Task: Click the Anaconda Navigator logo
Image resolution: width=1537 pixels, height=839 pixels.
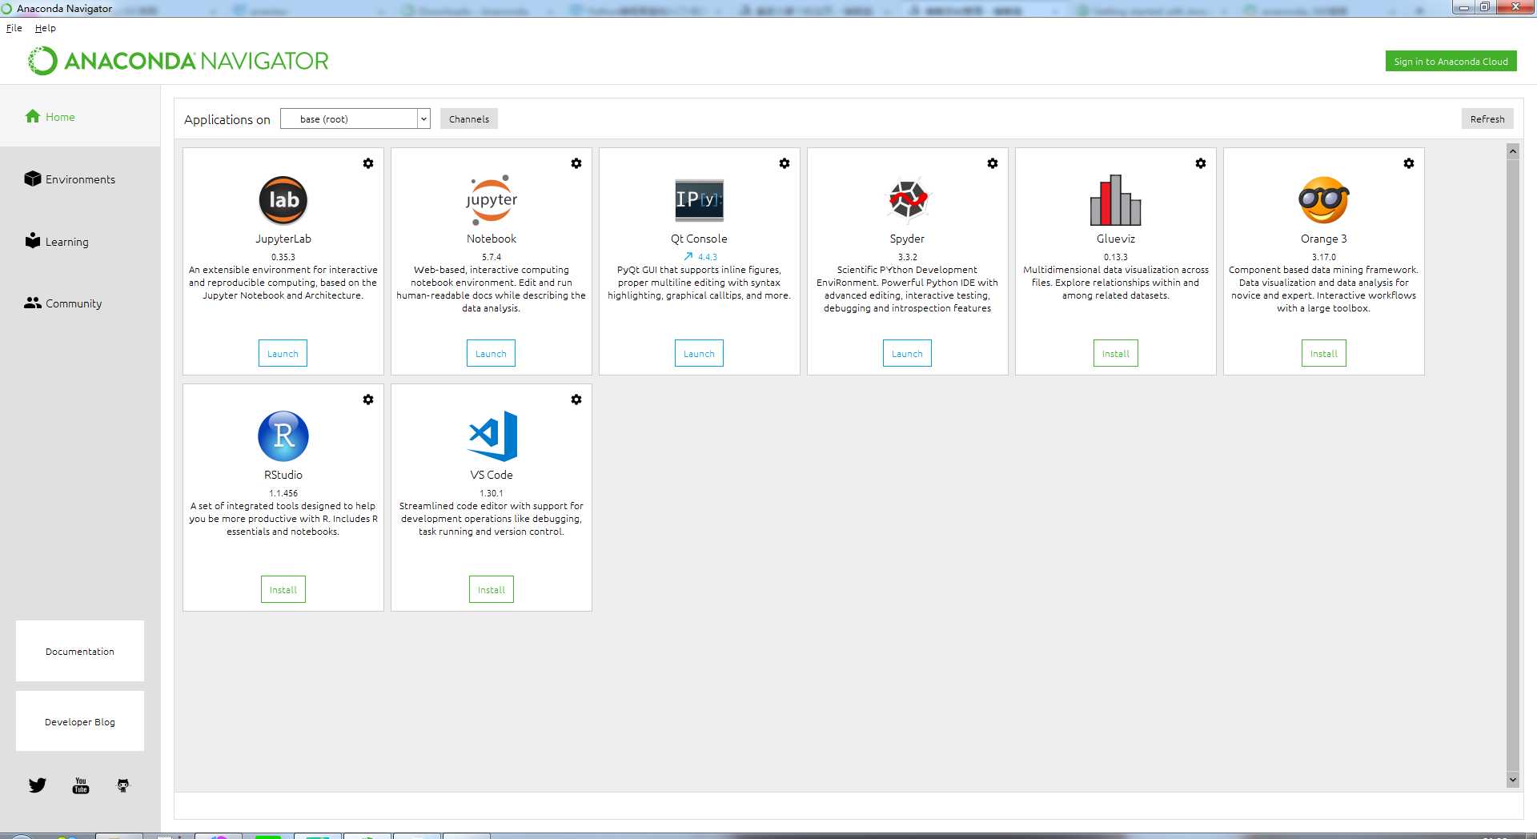Action: click(x=179, y=61)
